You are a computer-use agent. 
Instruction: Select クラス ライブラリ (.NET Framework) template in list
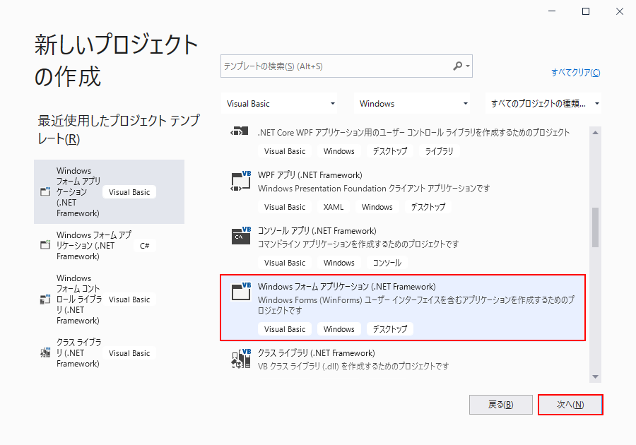tap(404, 362)
